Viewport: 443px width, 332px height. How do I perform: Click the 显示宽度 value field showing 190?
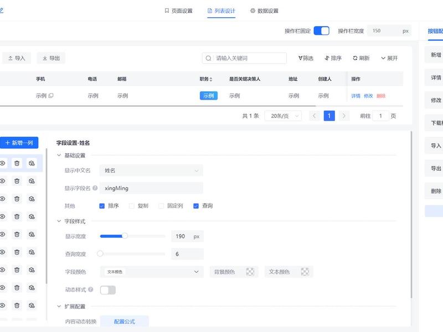point(187,236)
